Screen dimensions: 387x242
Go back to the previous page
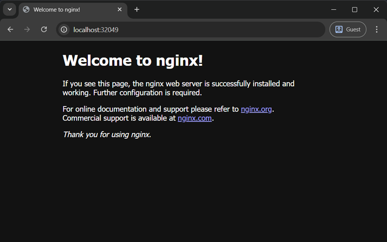click(x=10, y=30)
